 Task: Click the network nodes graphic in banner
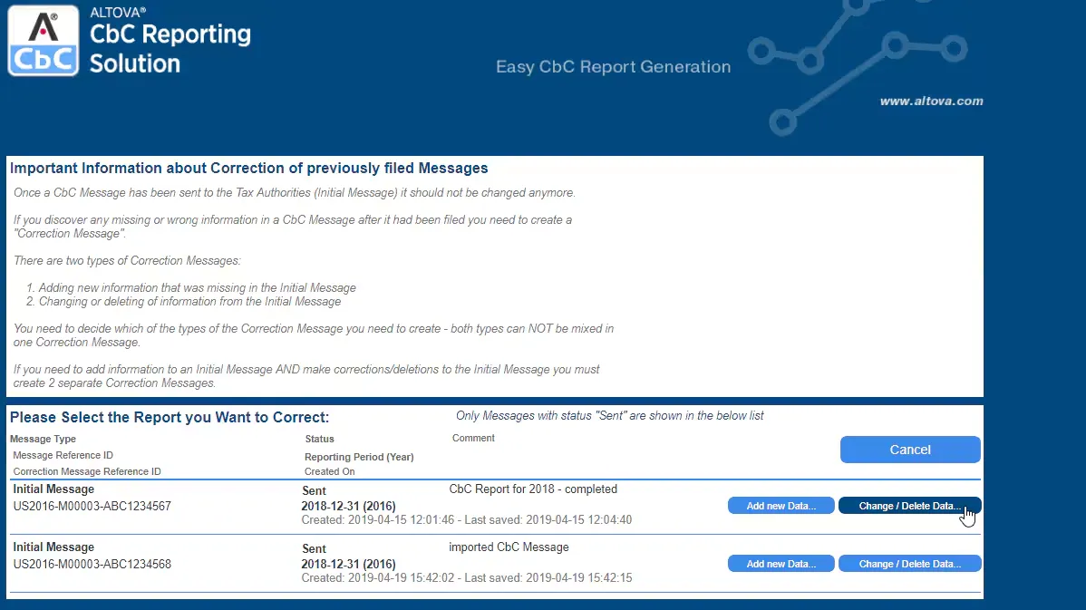coord(858,66)
